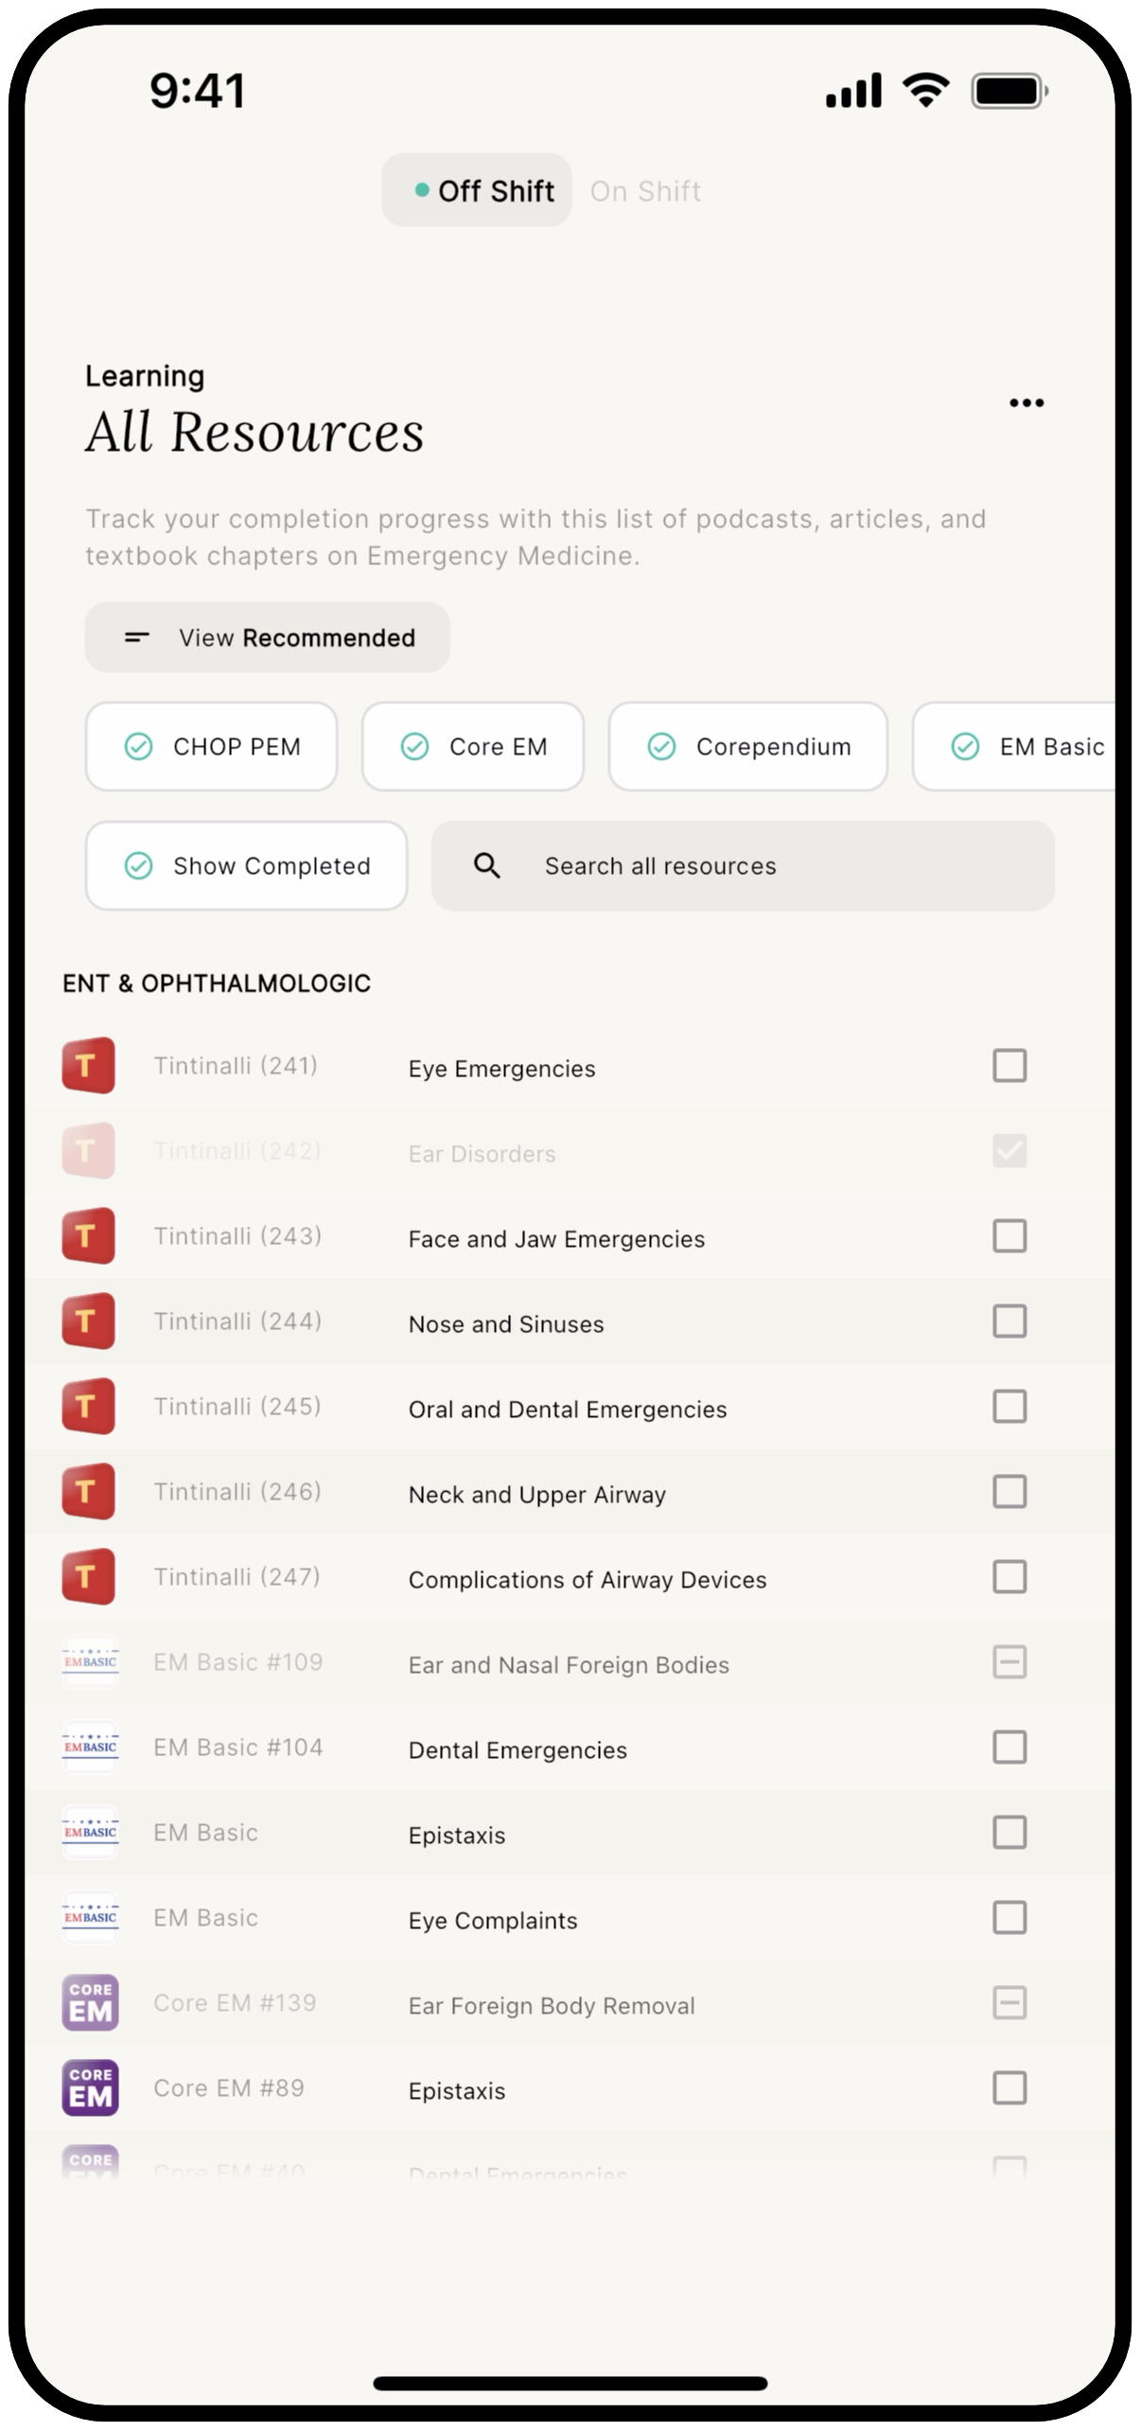Tap the Core EM logo beside Epistaxis #89

[x=90, y=2088]
